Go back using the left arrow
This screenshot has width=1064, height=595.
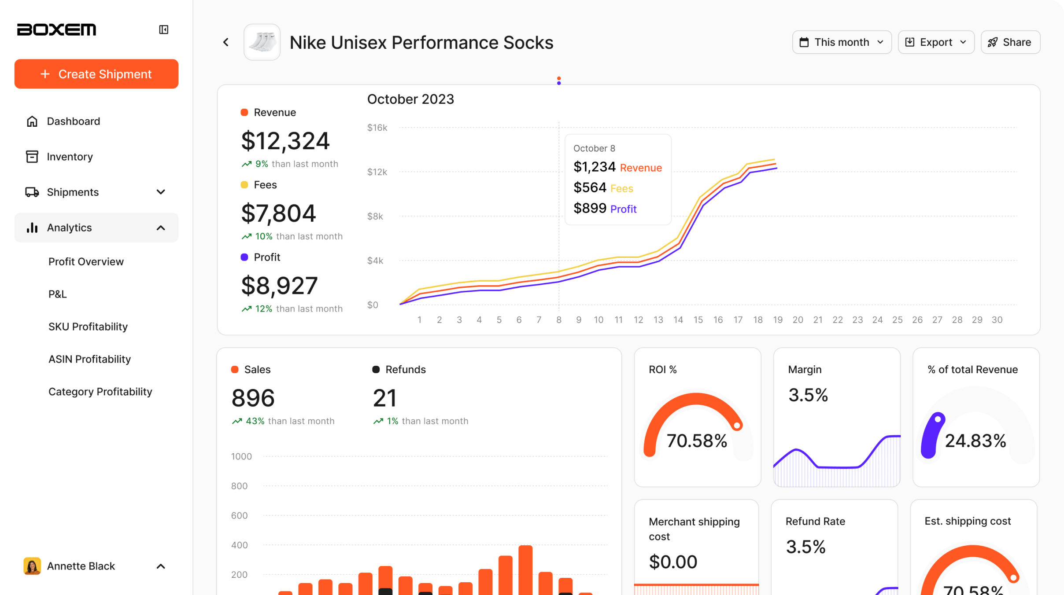pos(226,42)
